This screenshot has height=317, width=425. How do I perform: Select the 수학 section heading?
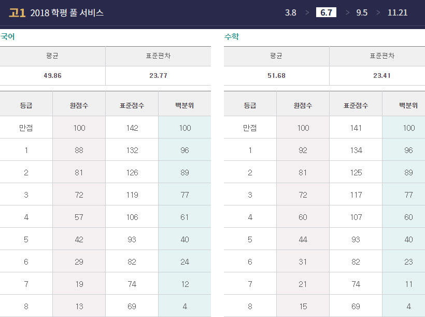tap(232, 37)
